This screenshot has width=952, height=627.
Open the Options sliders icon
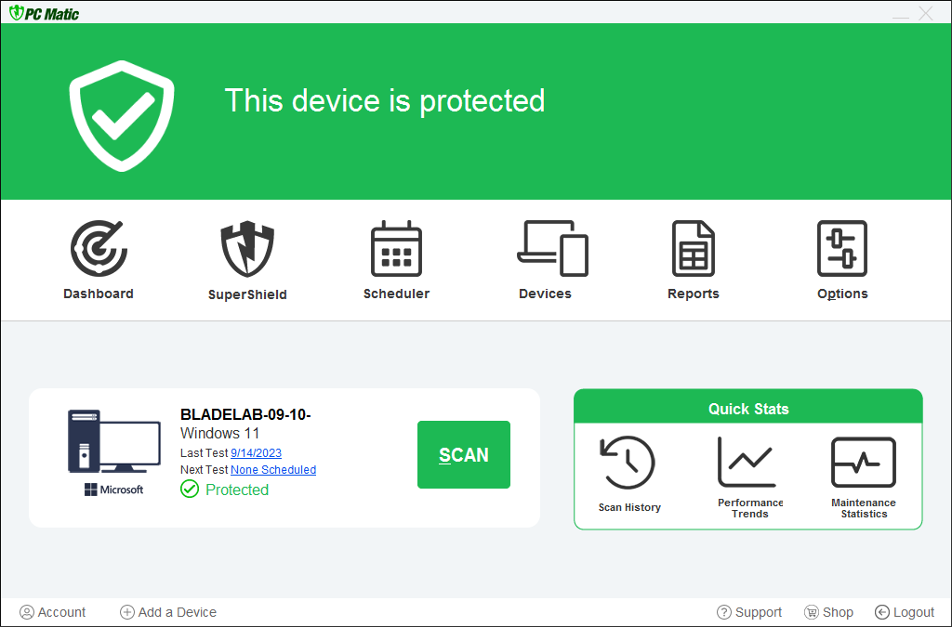[842, 249]
